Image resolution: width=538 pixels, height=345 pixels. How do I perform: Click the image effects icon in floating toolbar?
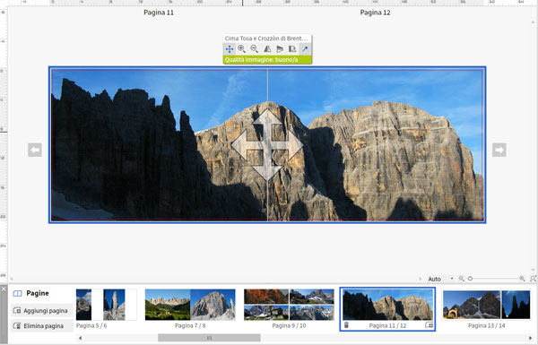(x=292, y=49)
